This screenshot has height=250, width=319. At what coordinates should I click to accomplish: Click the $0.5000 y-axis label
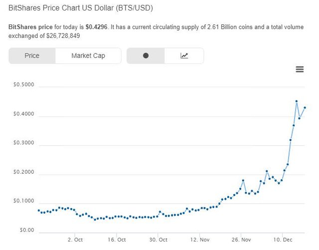pyautogui.click(x=23, y=85)
